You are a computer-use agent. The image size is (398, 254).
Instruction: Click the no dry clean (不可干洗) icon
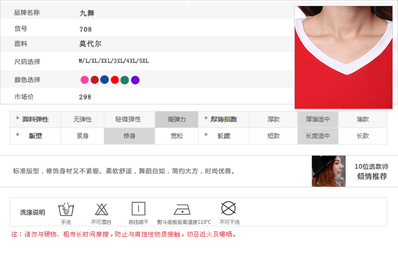[229, 207]
